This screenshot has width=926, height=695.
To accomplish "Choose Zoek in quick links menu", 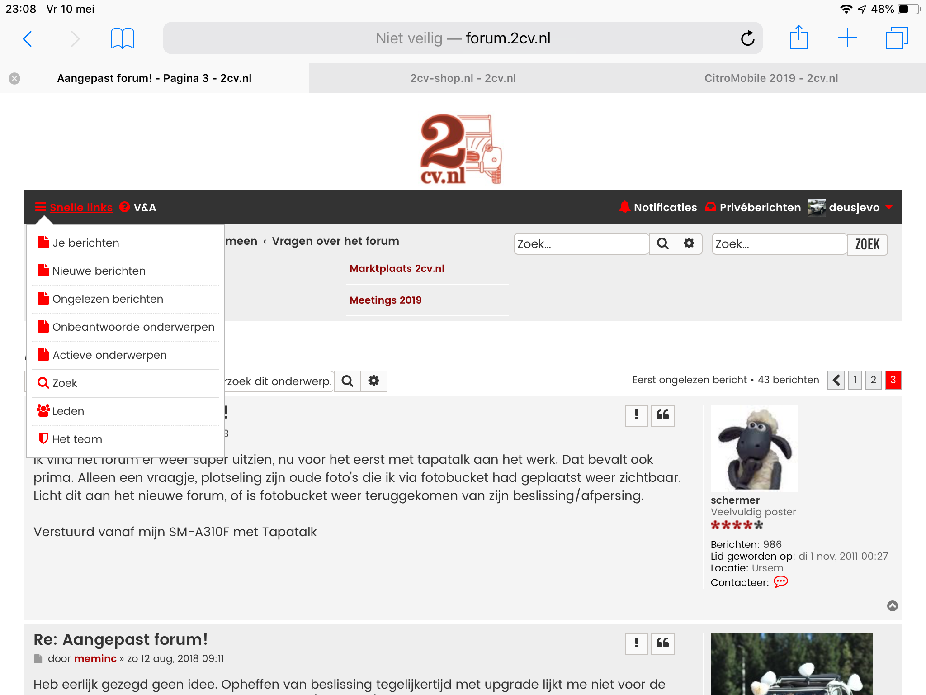I will pyautogui.click(x=126, y=383).
